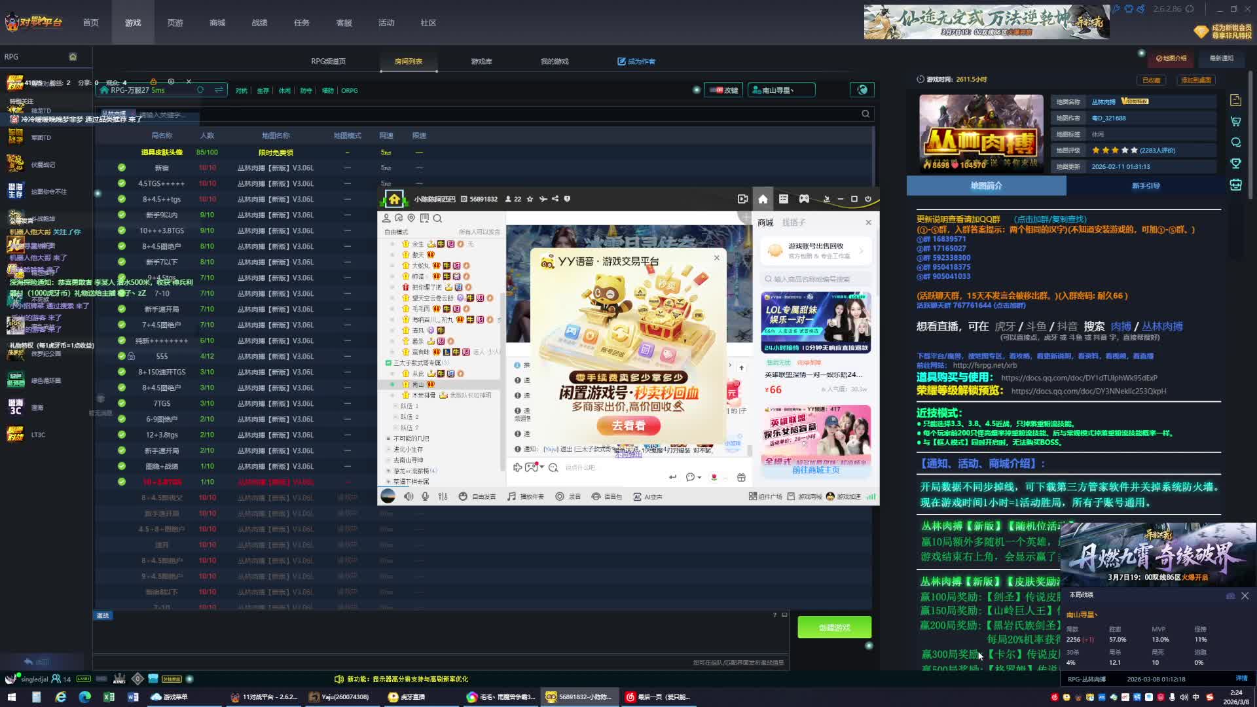Click the gift box icon in chat
Screen dimensions: 1257x707
tap(741, 477)
